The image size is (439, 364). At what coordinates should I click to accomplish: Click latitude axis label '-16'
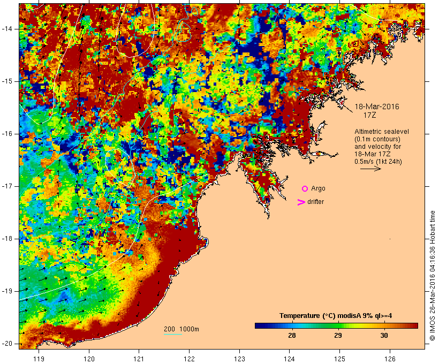(7, 134)
